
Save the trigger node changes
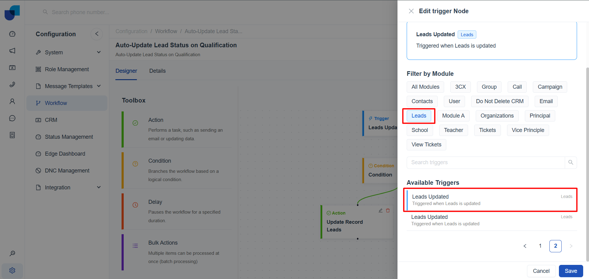571,271
